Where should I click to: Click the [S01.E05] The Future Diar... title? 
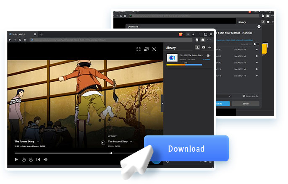pos(191,55)
